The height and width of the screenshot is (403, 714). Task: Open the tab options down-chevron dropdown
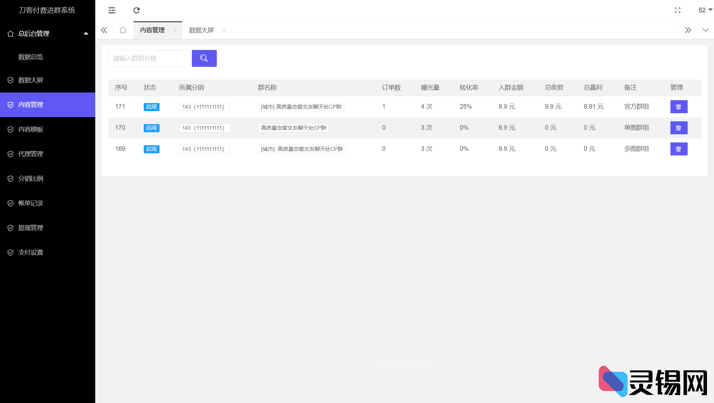point(705,30)
